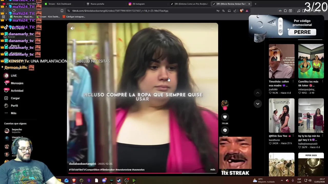The height and width of the screenshot is (184, 328).
Task: Click the karathunn username
Action: tap(274, 140)
